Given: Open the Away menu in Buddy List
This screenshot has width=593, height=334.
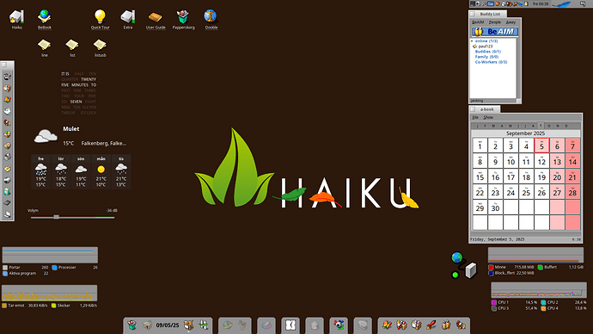Looking at the screenshot, I should (x=510, y=22).
